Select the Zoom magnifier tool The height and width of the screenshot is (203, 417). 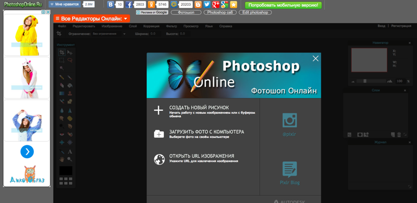click(x=70, y=159)
